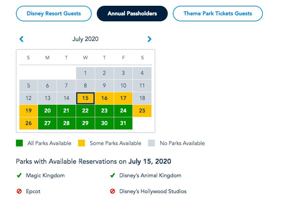
Task: Click unavailable icon beside Disney's Hollywood Studios
Action: pos(113,192)
